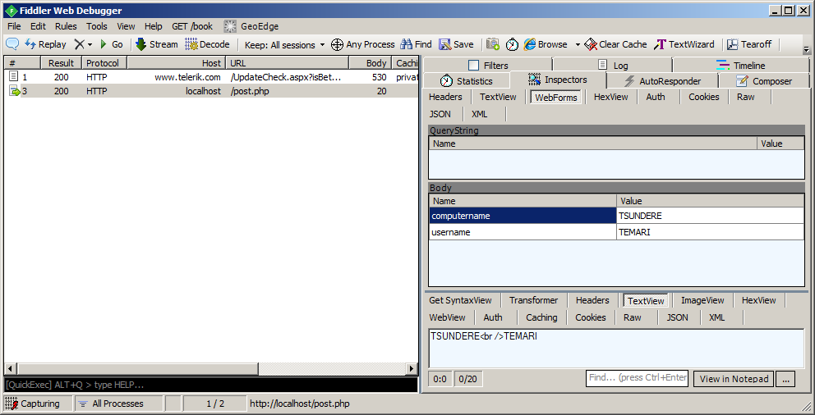The image size is (815, 415).
Task: Toggle the Any Process target filter
Action: [x=362, y=44]
